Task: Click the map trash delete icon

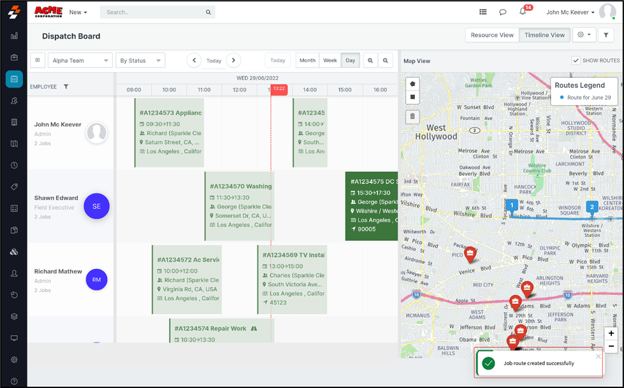Action: tap(412, 117)
